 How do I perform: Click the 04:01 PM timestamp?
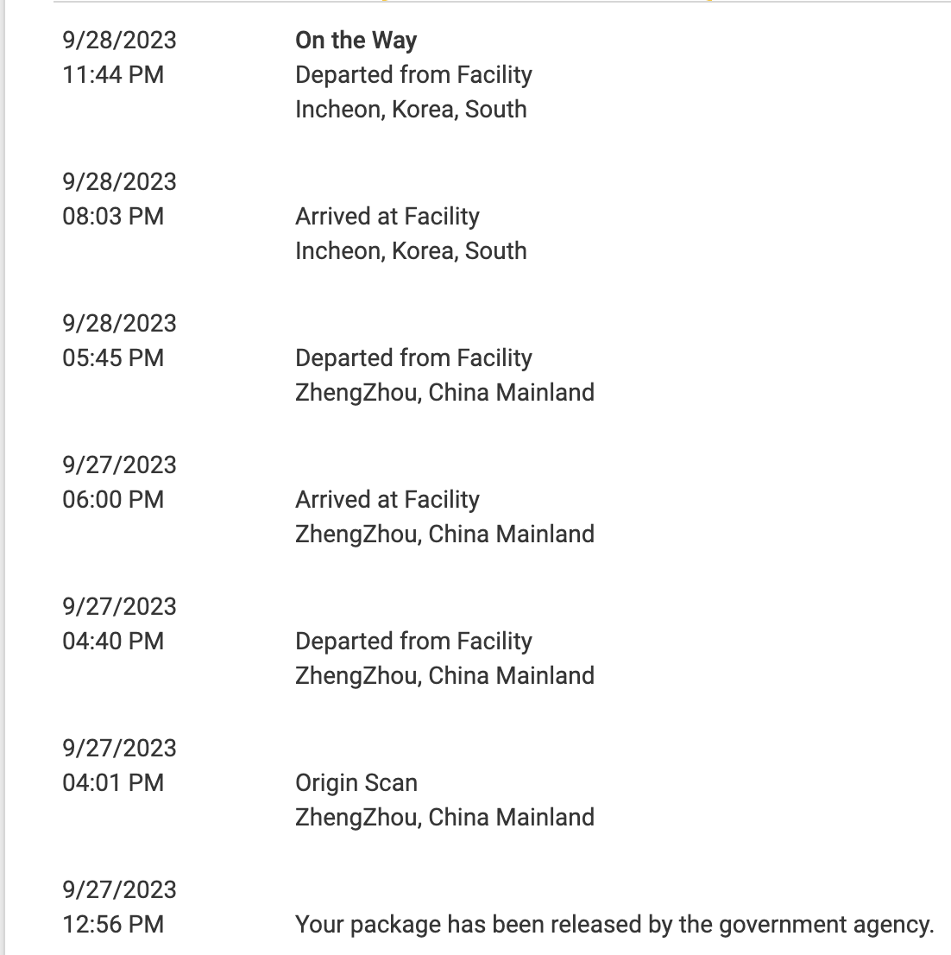pos(113,783)
